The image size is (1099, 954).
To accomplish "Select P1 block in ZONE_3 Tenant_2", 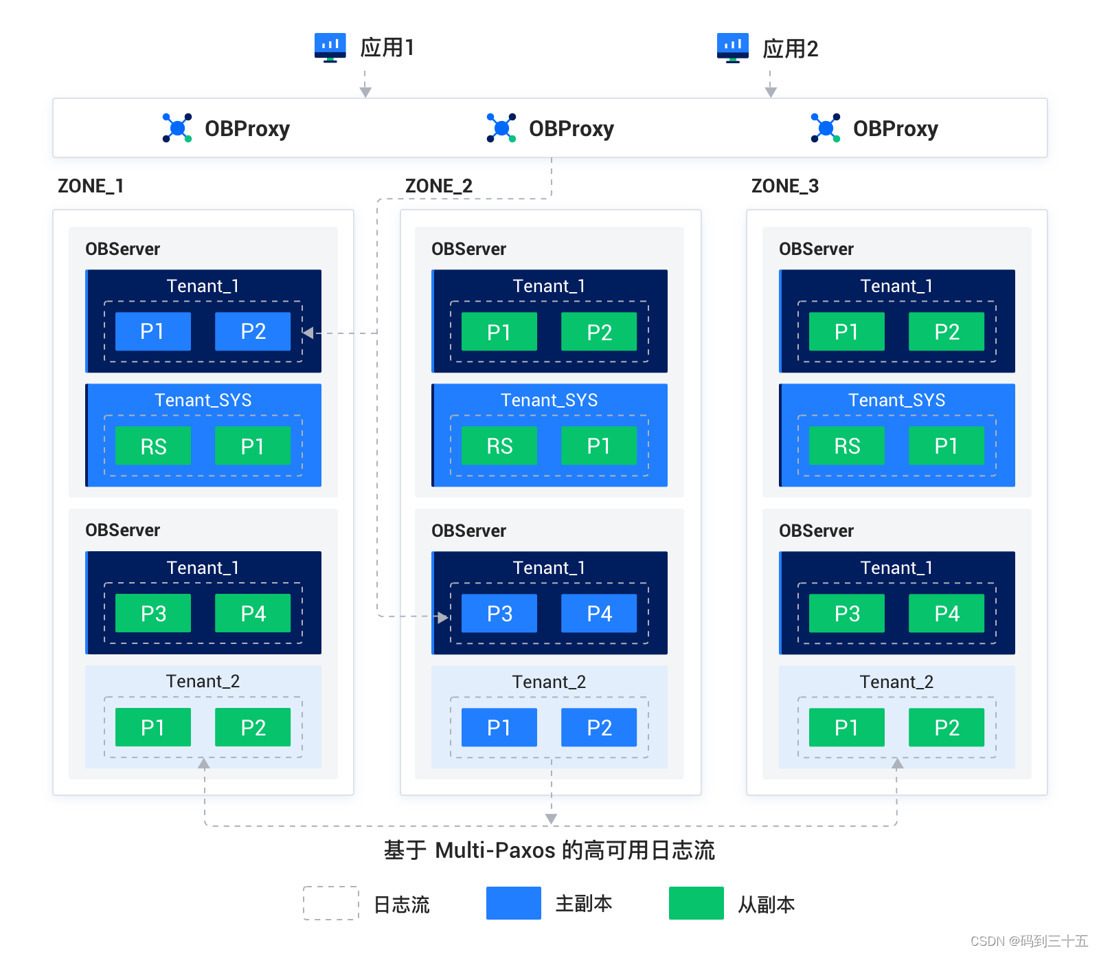I will [847, 727].
